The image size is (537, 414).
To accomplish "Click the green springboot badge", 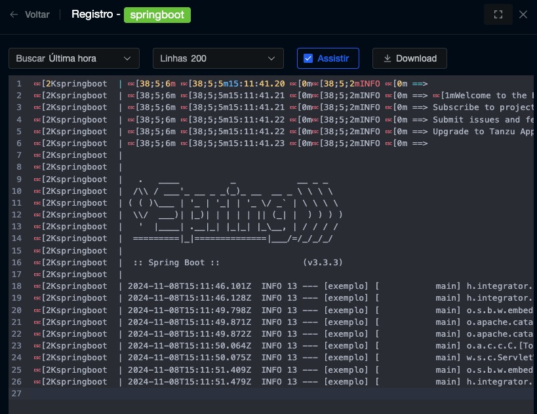I will click(x=157, y=14).
